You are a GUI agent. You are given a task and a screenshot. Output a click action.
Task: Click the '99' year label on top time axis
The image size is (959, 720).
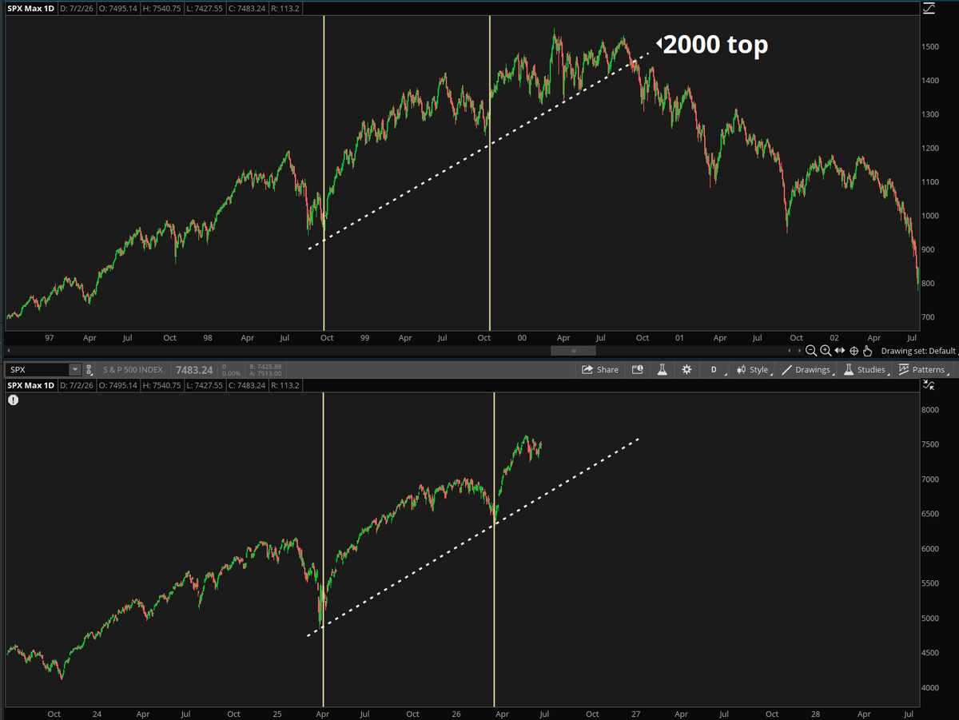pyautogui.click(x=364, y=338)
